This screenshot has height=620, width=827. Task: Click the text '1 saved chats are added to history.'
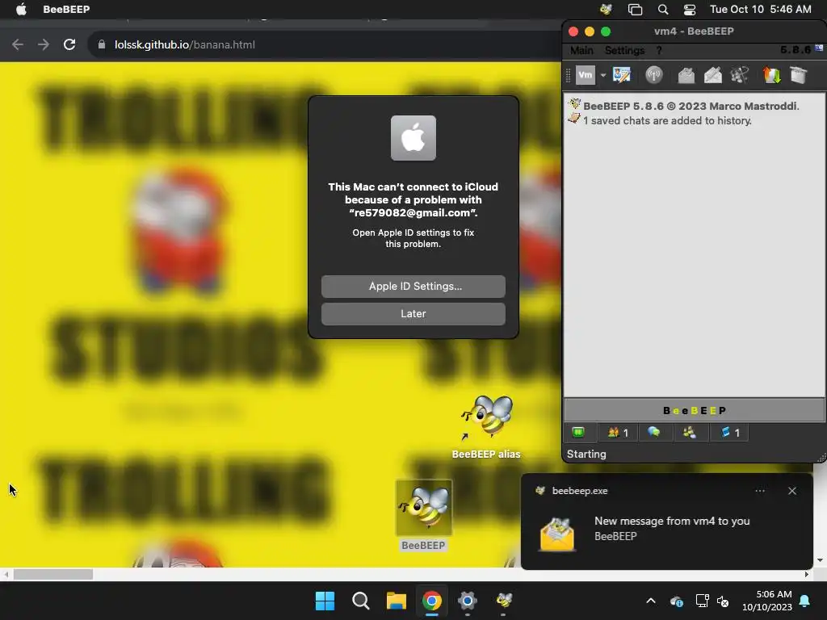(x=667, y=121)
